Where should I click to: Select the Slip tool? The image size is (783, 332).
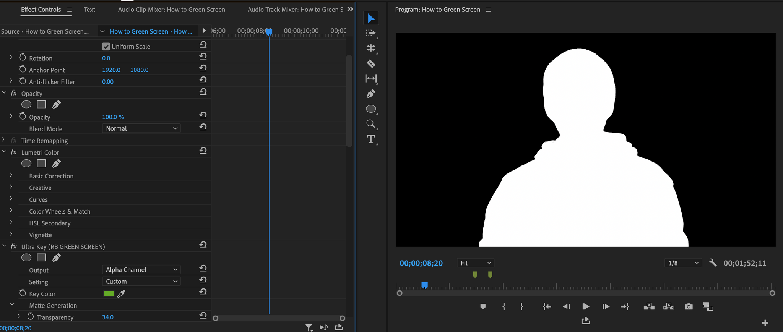tap(371, 78)
